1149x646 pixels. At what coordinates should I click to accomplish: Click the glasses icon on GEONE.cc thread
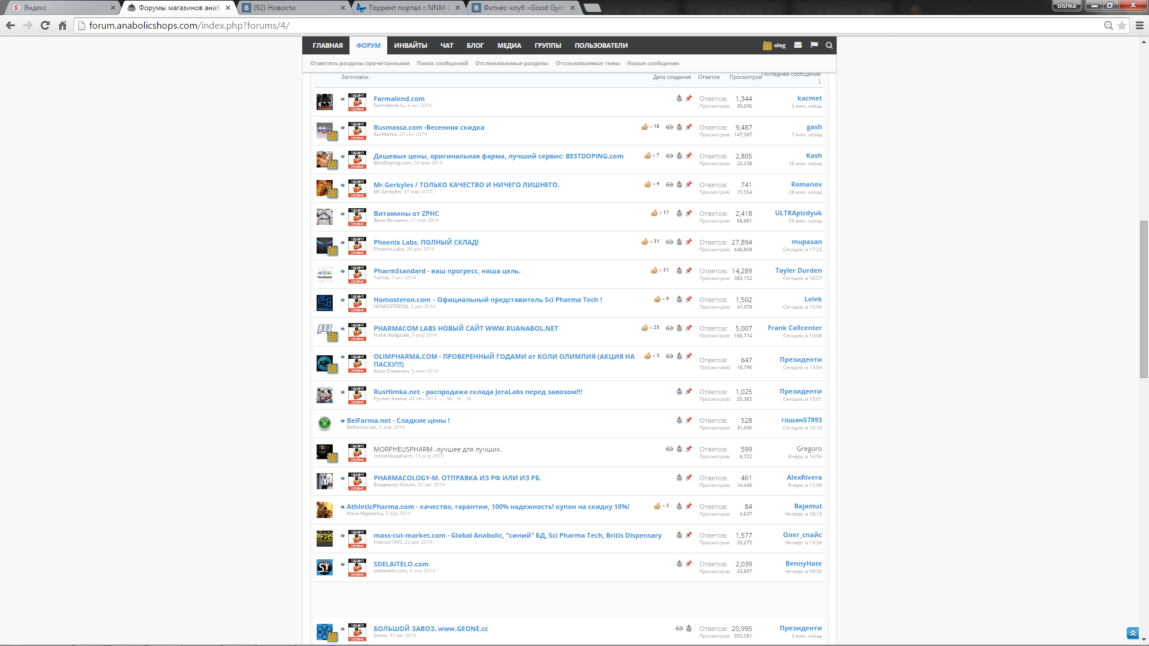[x=679, y=628]
